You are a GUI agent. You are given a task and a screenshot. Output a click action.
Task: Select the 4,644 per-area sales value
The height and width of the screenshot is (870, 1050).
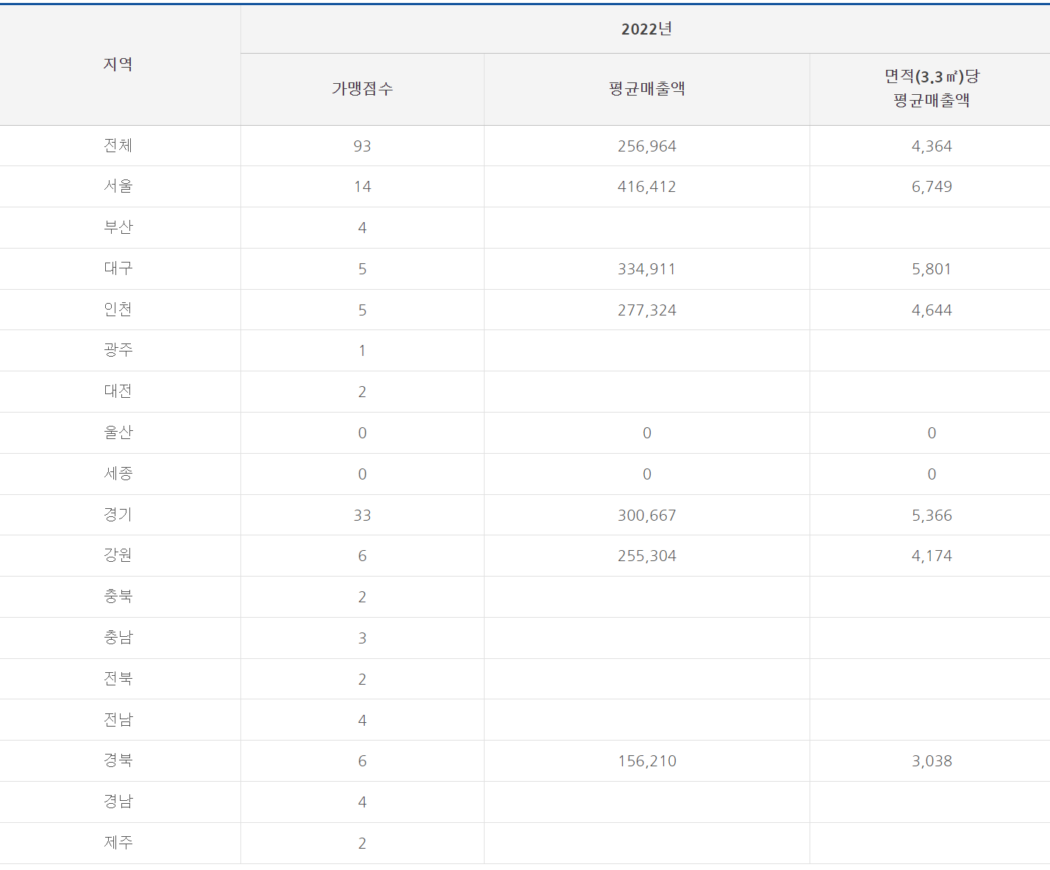(932, 310)
